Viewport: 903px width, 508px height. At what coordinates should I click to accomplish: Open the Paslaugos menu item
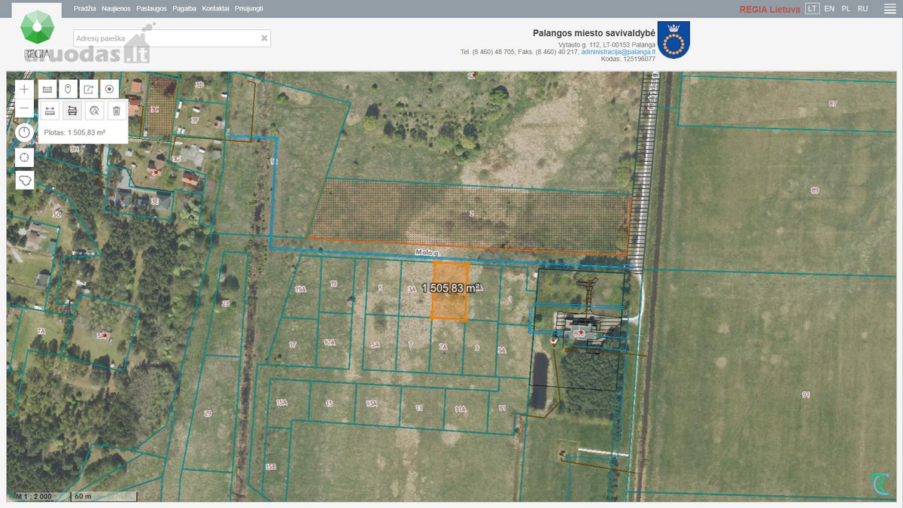click(x=151, y=8)
